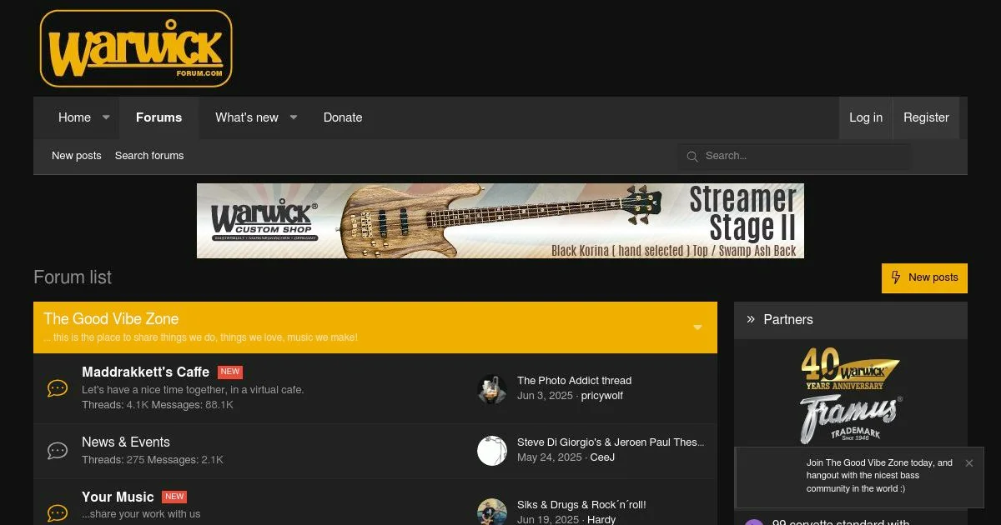Open the Streamer Stage II banner ad
The image size is (1001, 525).
pyautogui.click(x=500, y=221)
